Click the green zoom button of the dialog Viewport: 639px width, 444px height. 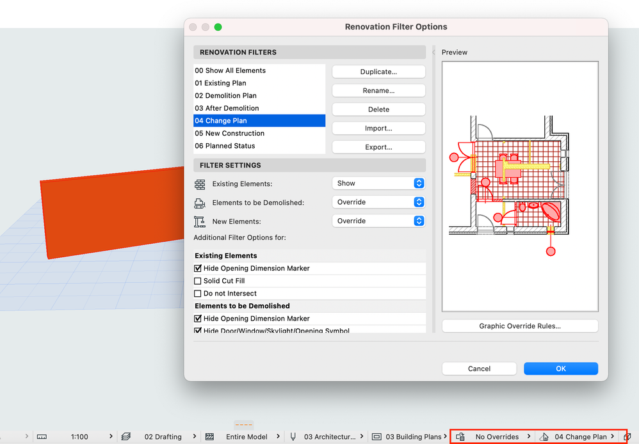click(218, 27)
